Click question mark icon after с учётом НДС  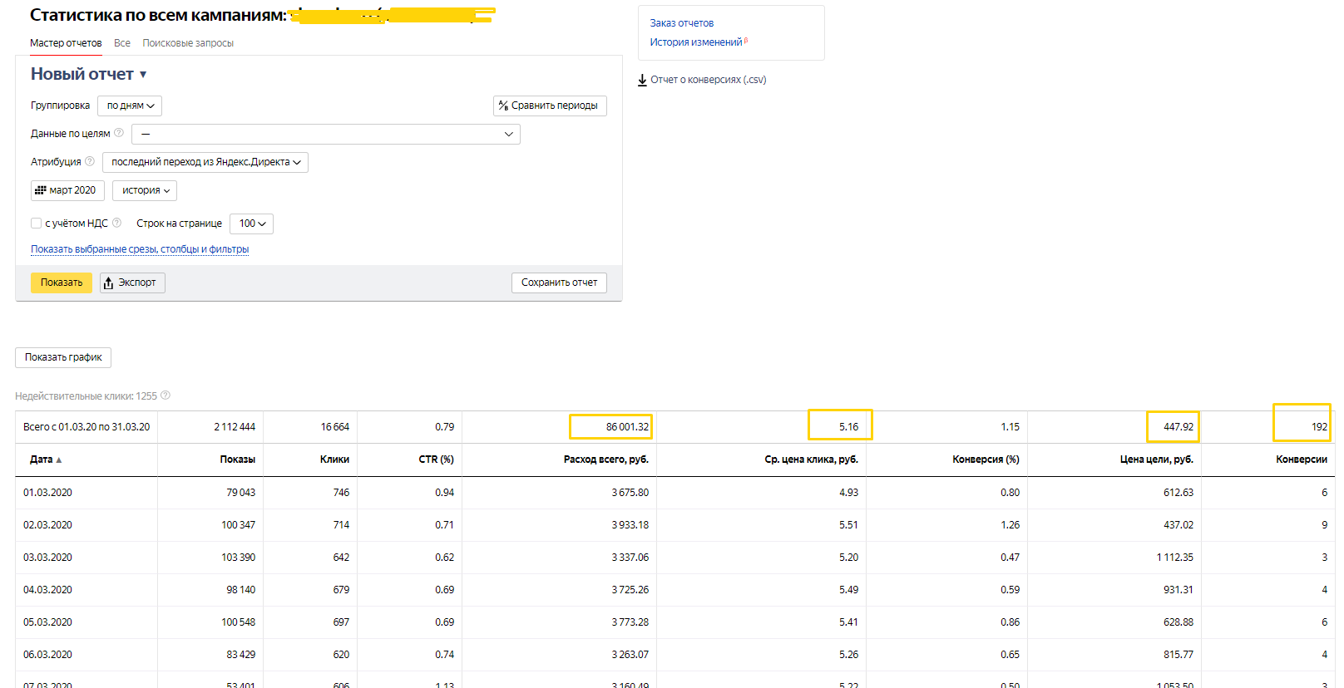117,223
